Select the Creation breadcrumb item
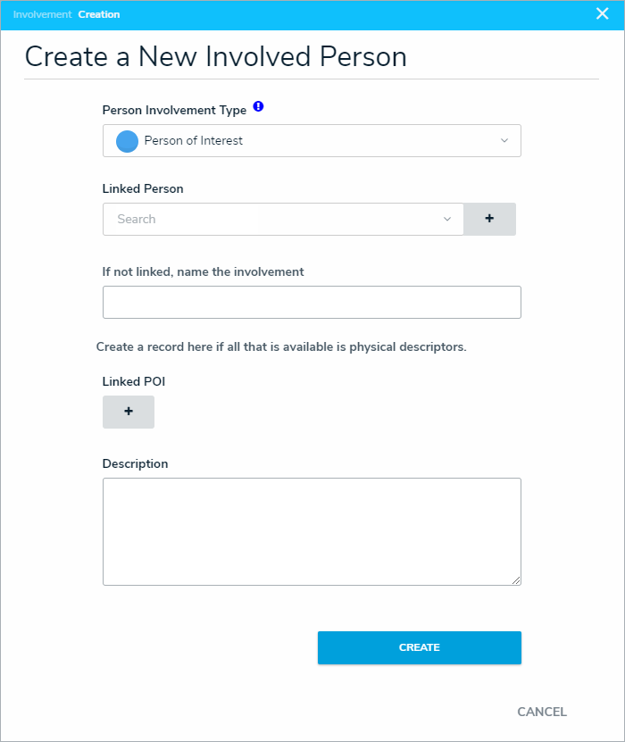Image resolution: width=625 pixels, height=742 pixels. point(99,14)
